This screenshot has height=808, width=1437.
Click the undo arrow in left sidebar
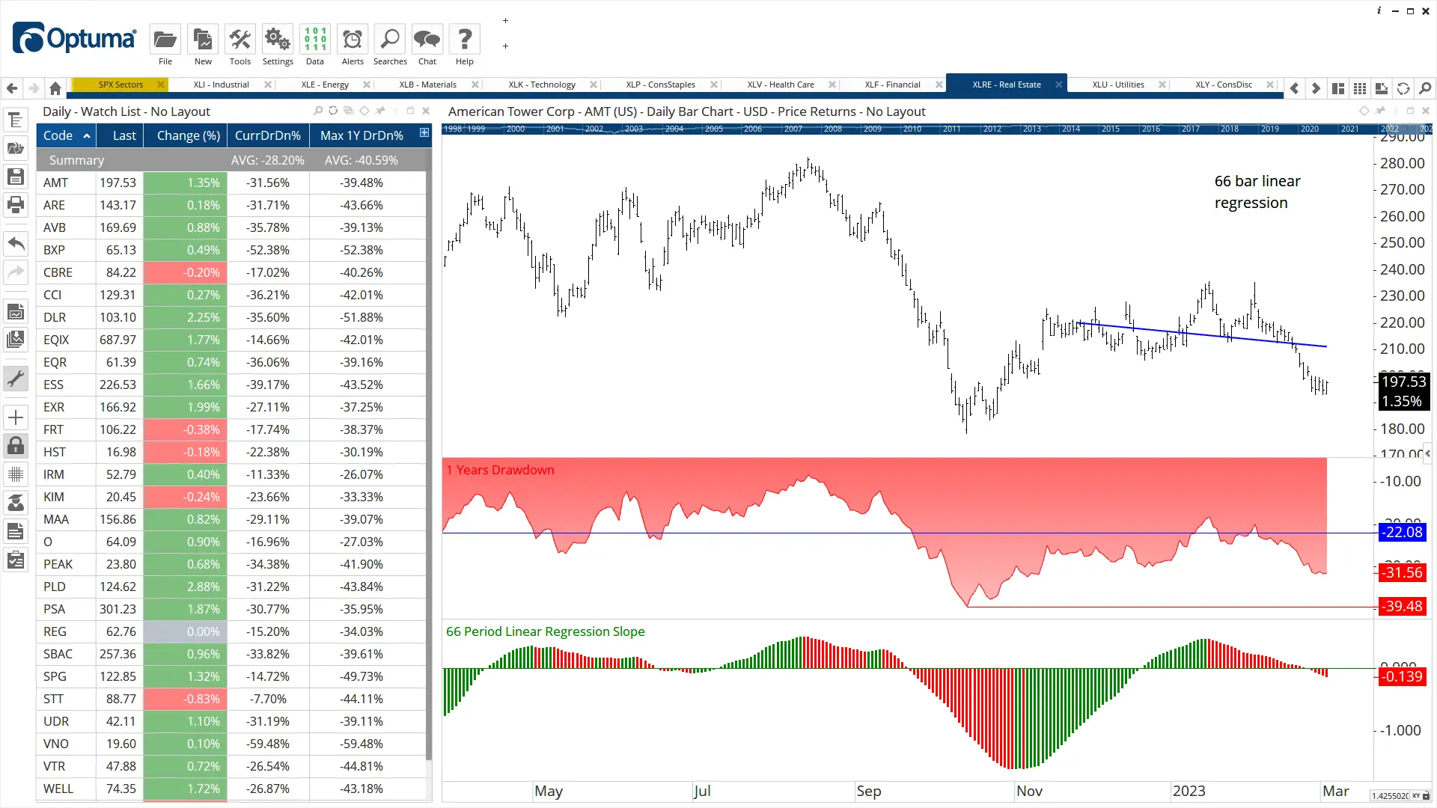[16, 243]
